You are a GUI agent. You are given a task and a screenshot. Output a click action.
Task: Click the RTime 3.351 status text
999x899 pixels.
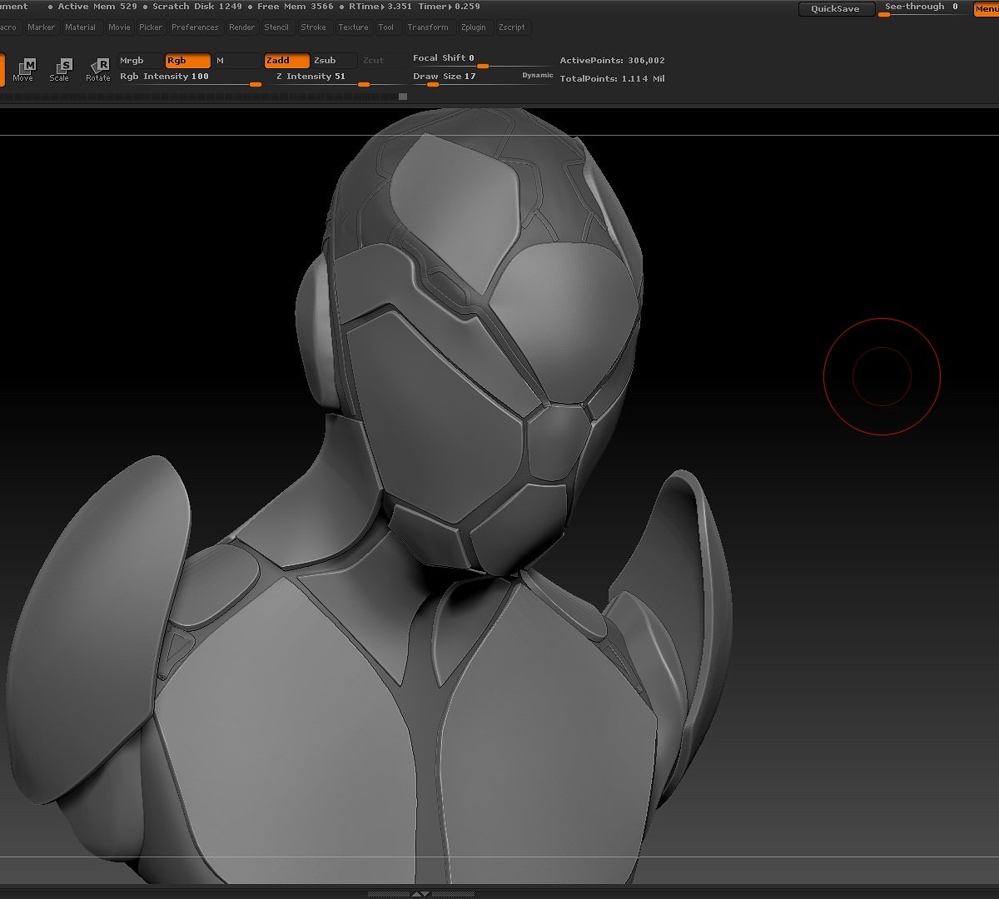[380, 7]
